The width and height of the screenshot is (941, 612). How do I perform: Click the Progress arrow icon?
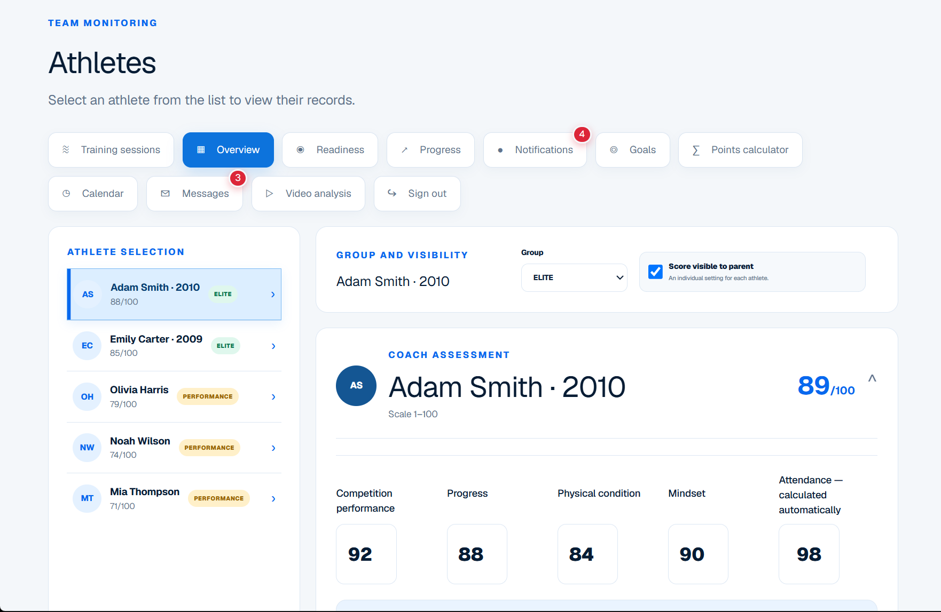405,150
